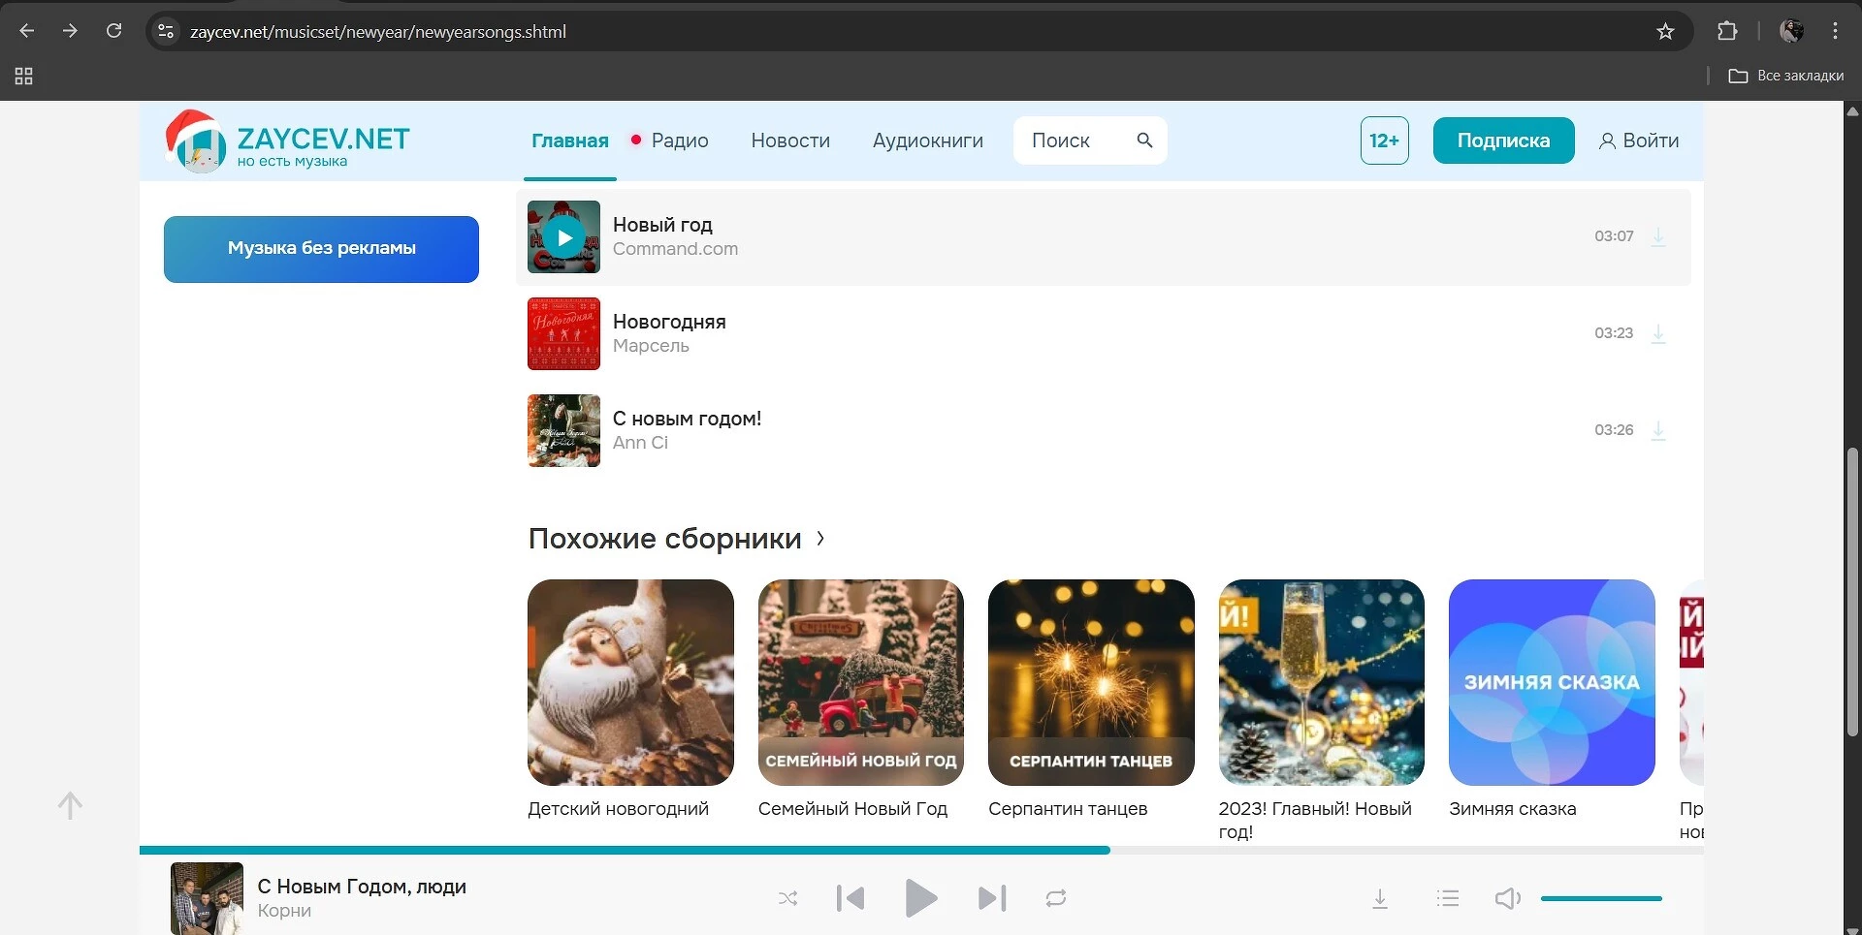The height and width of the screenshot is (935, 1862).
Task: Open the Радио tab
Action: pyautogui.click(x=679, y=140)
